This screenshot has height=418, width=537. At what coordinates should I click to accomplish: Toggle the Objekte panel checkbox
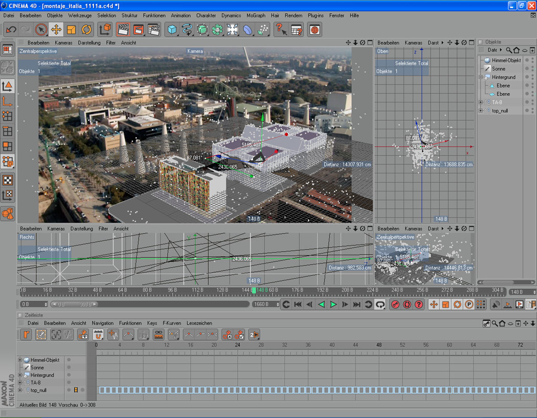coord(480,42)
